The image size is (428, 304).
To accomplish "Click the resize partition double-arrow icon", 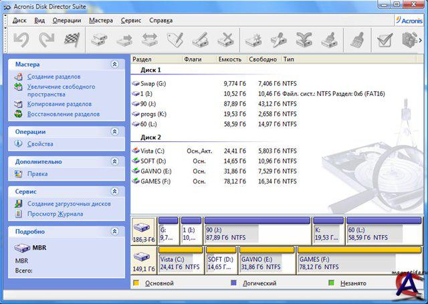I will [x=149, y=40].
